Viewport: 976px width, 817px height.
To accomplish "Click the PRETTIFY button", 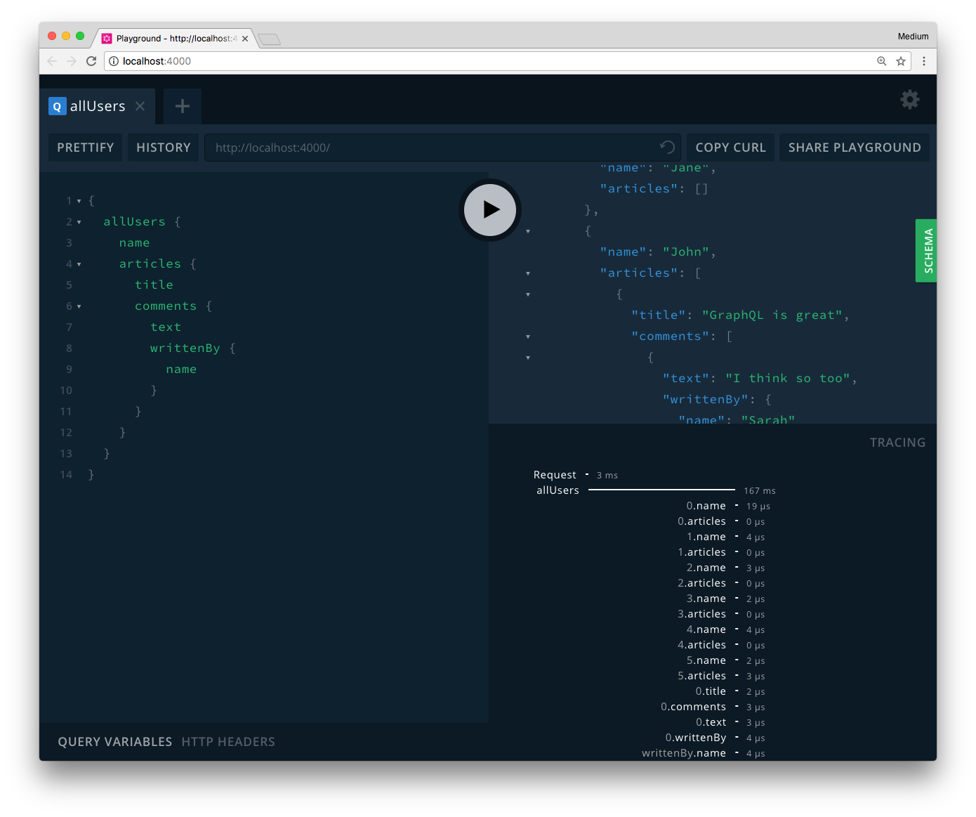I will click(x=85, y=148).
